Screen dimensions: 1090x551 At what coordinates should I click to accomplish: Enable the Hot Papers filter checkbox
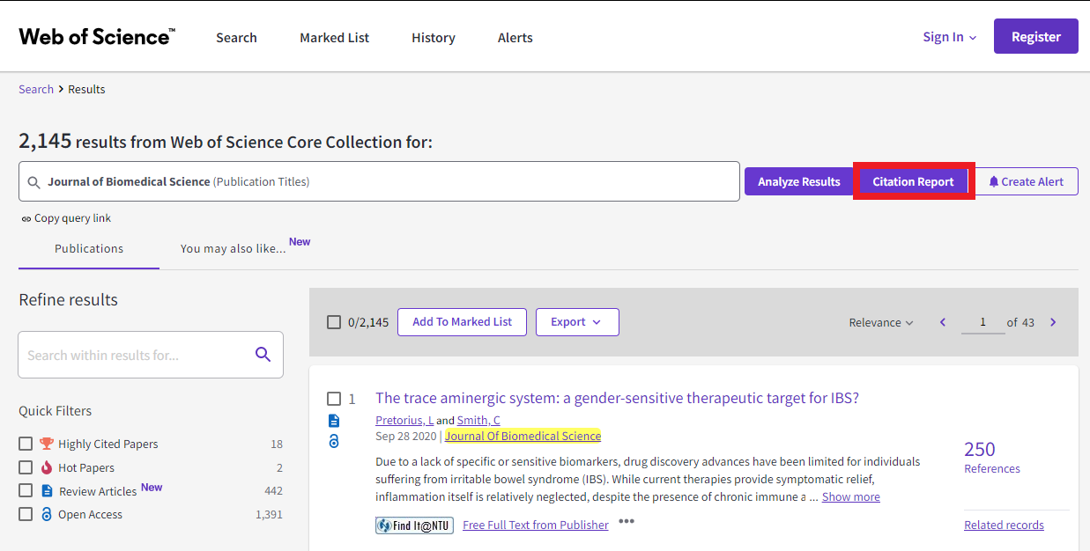(x=26, y=467)
